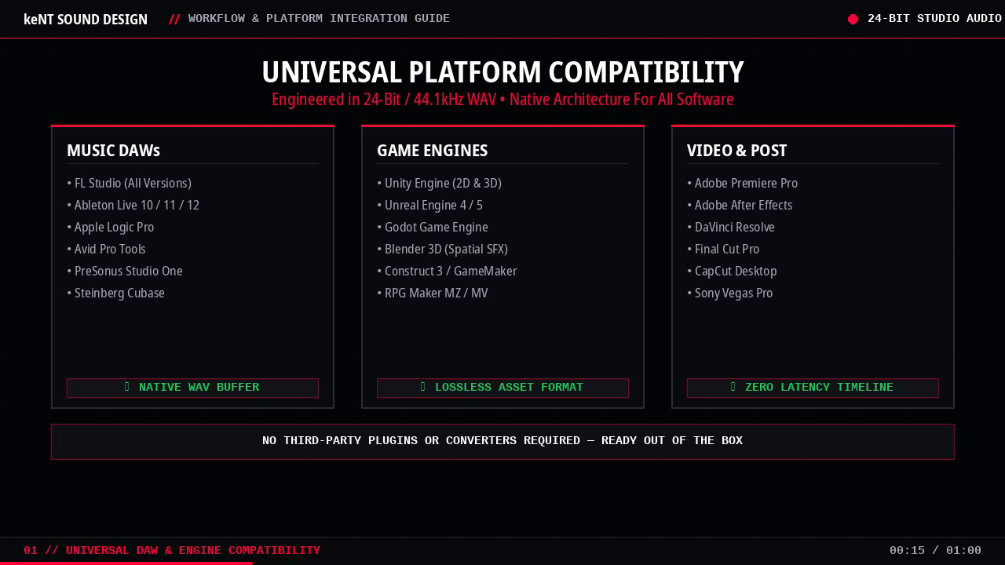Select the MUSIC DAWs card heading
The width and height of the screenshot is (1005, 565).
(113, 151)
